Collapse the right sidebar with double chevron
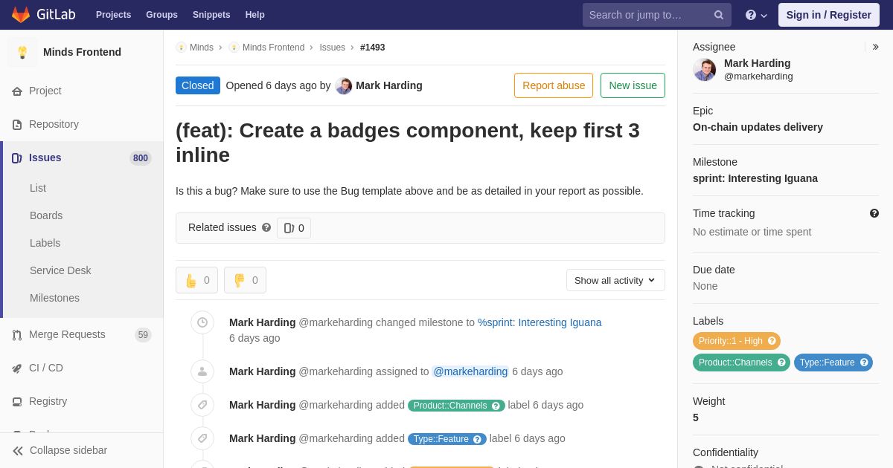Viewport: 893px width, 468px height. point(875,47)
